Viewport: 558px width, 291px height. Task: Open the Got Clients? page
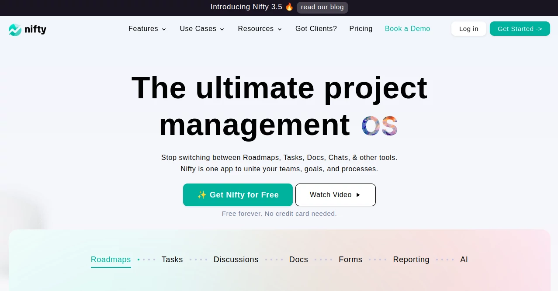click(316, 29)
